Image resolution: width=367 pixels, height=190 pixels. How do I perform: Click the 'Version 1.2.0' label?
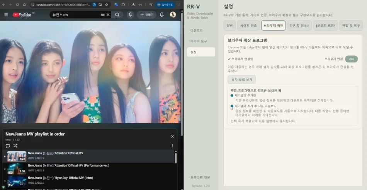click(x=201, y=186)
